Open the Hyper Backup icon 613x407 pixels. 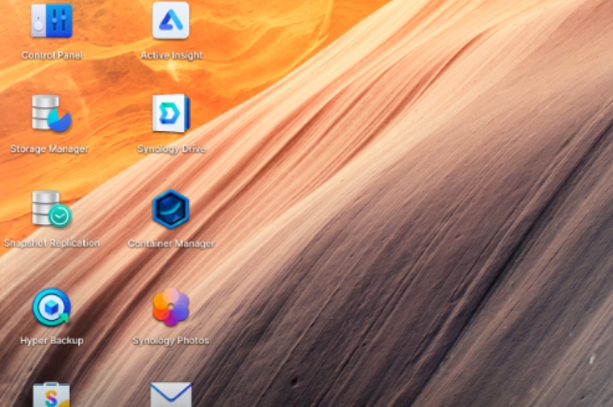(x=51, y=307)
